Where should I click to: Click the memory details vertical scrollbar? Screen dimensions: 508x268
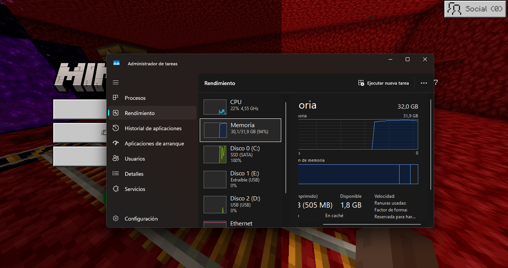(431, 144)
